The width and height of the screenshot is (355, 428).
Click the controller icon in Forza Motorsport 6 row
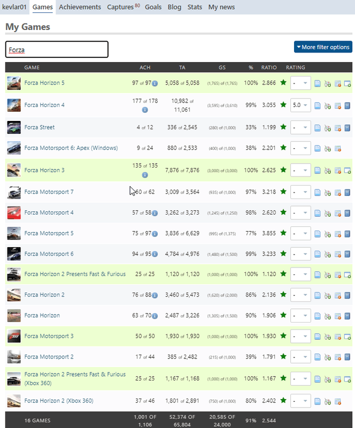(327, 255)
